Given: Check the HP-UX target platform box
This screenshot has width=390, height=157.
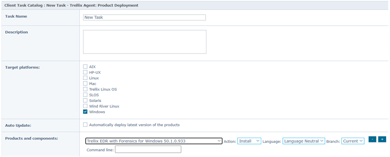Looking at the screenshot, I should tap(85, 72).
